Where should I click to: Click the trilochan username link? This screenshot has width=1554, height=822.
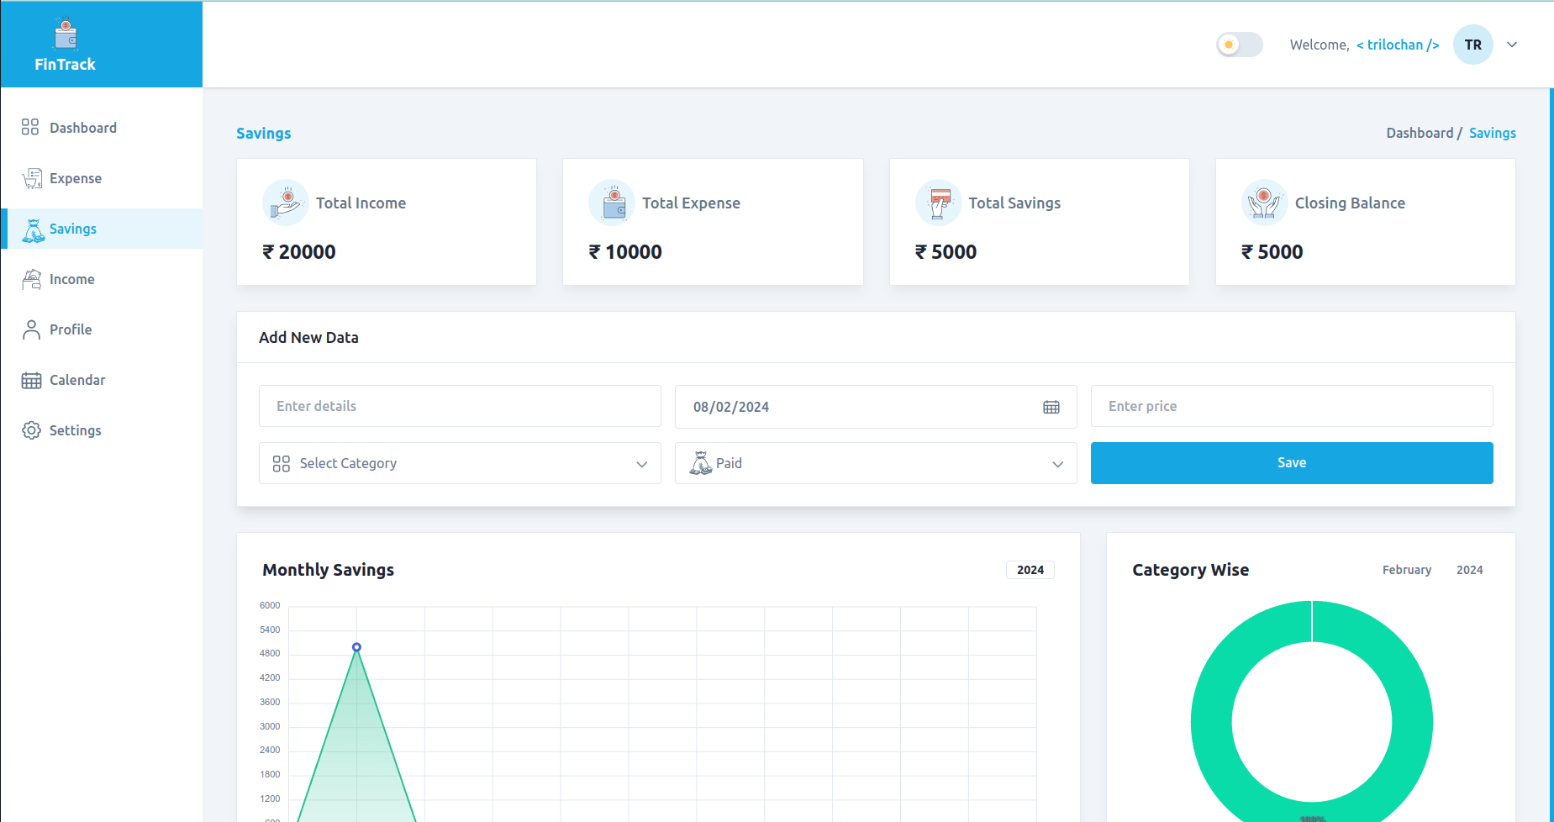pyautogui.click(x=1398, y=45)
